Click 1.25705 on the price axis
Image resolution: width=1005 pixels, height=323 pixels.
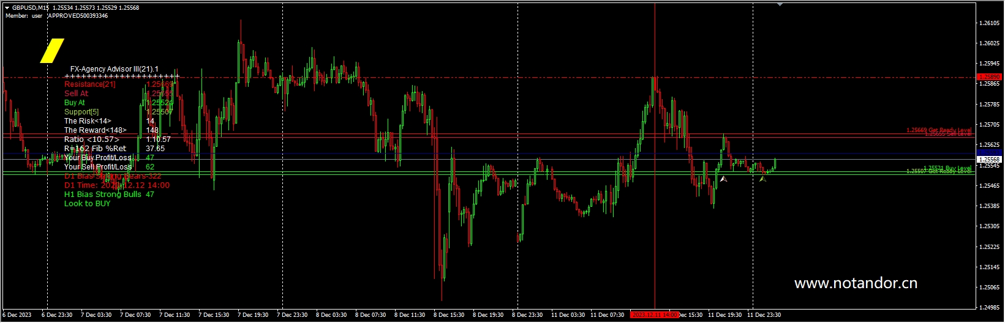click(x=990, y=125)
